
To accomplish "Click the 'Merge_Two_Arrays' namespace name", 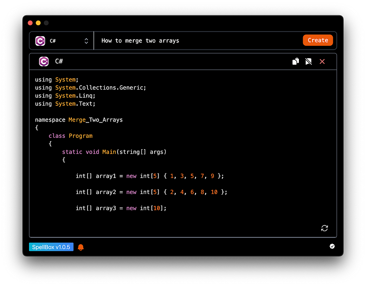I will point(96,120).
